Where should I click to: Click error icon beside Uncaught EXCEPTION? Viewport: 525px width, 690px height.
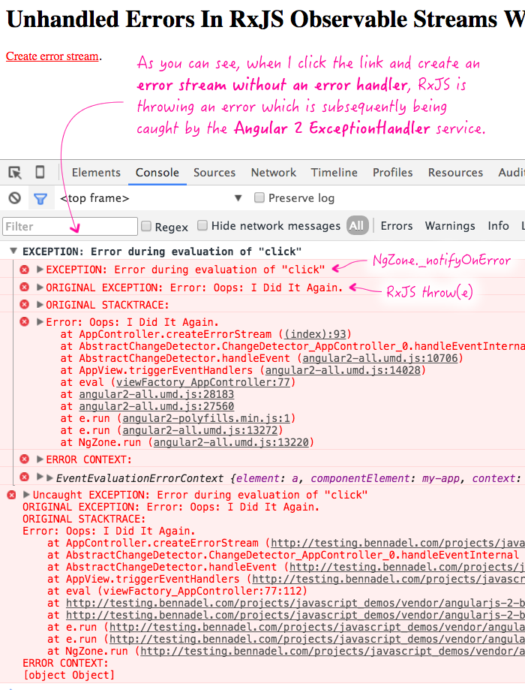(11, 495)
